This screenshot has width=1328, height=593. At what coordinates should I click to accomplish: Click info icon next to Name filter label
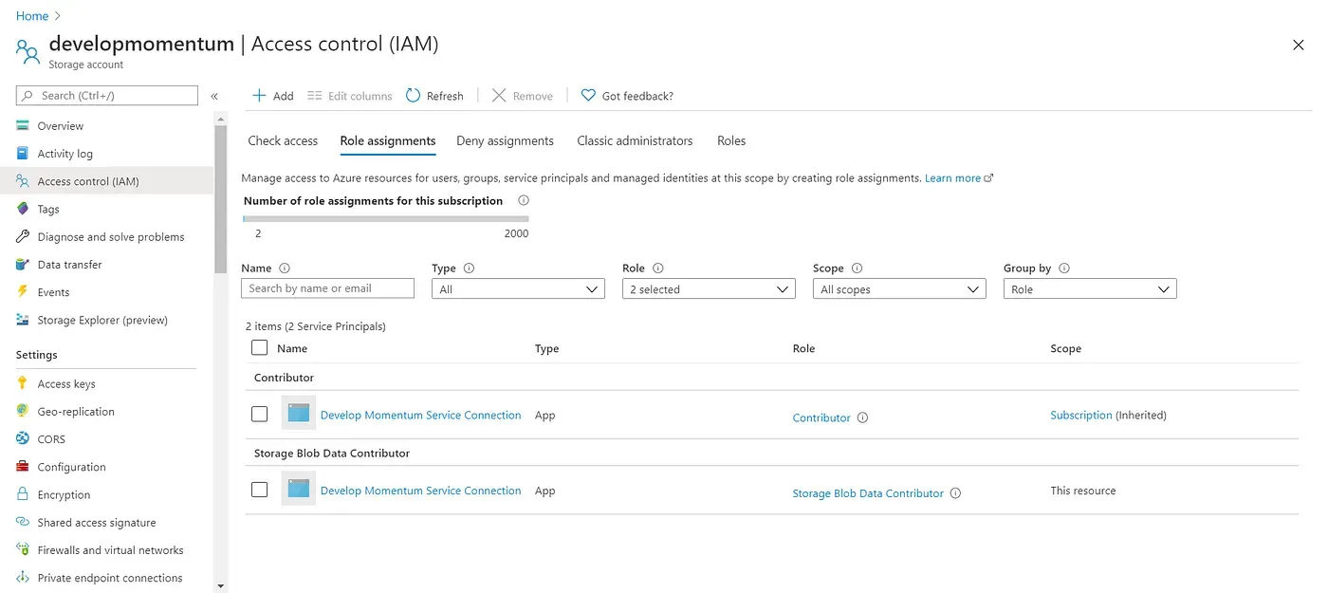pos(285,269)
